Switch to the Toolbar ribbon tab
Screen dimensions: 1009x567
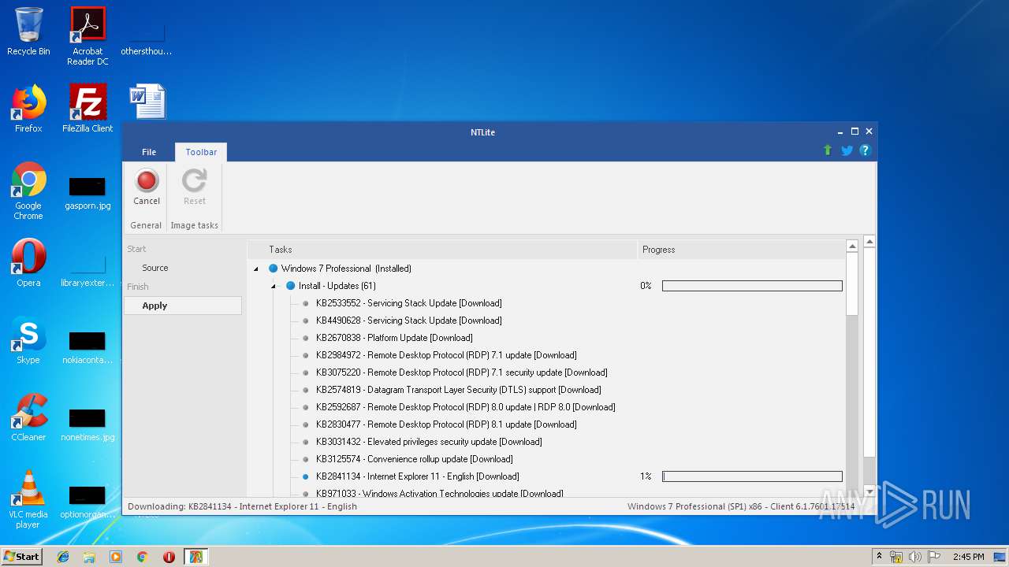(201, 152)
